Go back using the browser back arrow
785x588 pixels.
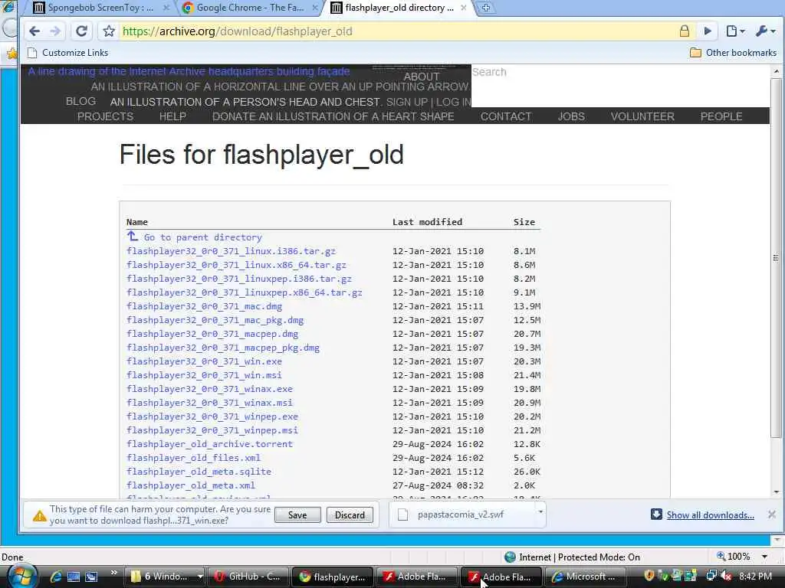34,31
